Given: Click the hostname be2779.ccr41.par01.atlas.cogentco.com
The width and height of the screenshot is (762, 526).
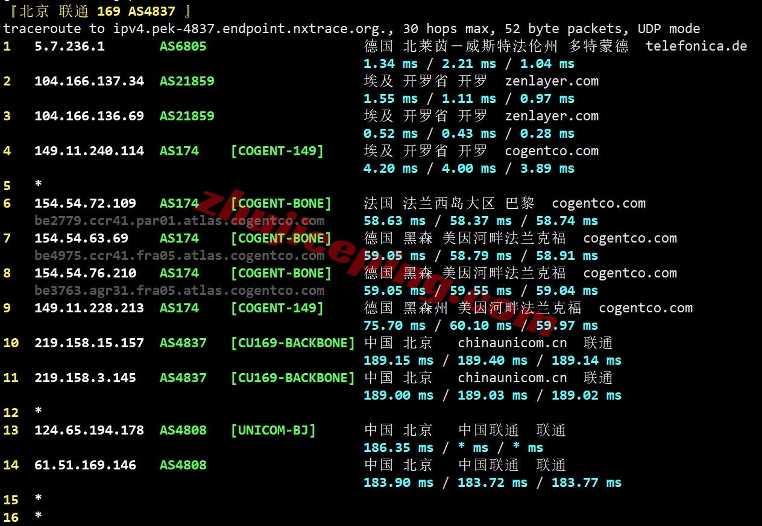Looking at the screenshot, I should 179,221.
